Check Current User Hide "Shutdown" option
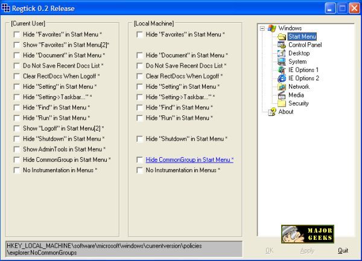This screenshot has width=362, height=261. (17, 139)
